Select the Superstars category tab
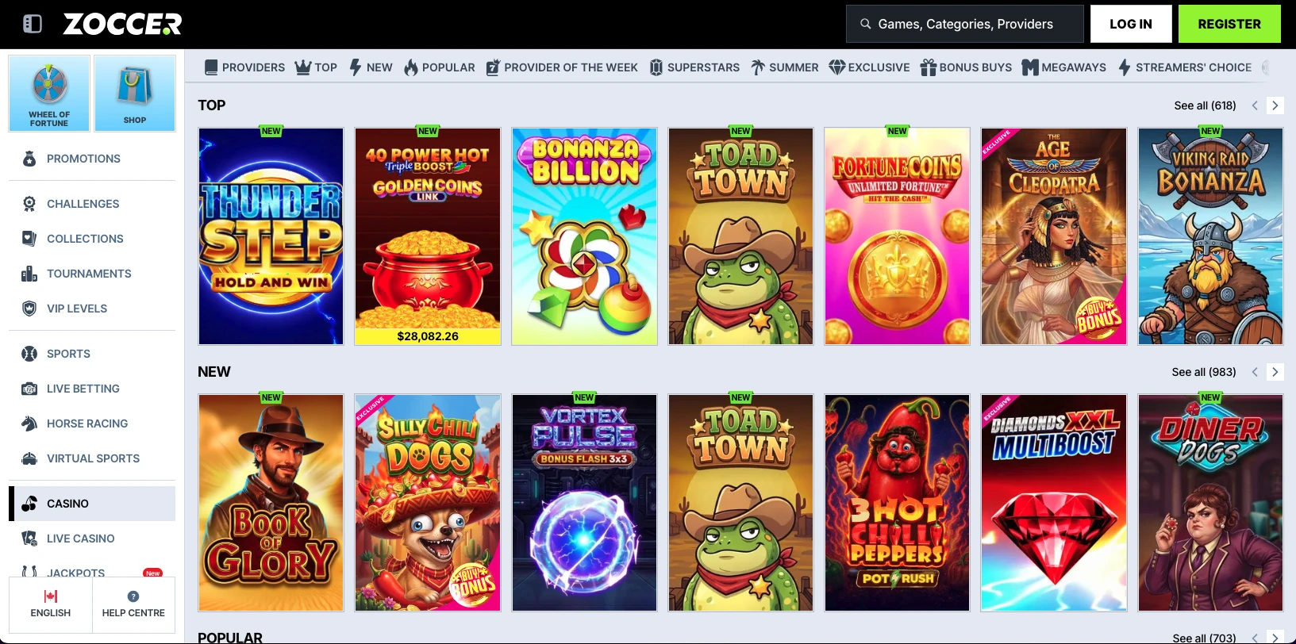This screenshot has width=1296, height=644. (694, 67)
